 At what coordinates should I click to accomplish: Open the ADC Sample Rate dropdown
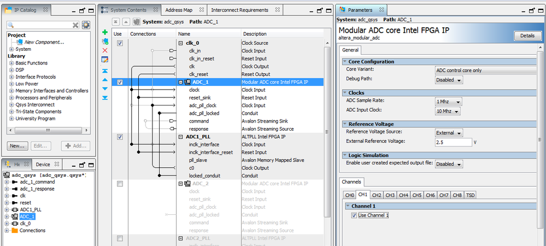[x=448, y=102]
